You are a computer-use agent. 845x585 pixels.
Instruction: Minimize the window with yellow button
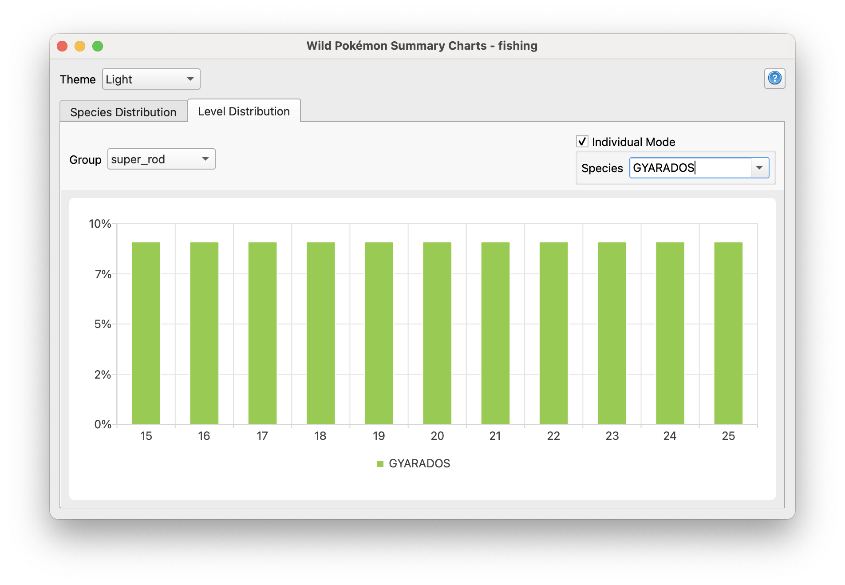coord(80,46)
